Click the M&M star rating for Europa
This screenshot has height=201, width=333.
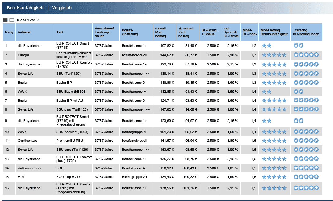point(274,55)
